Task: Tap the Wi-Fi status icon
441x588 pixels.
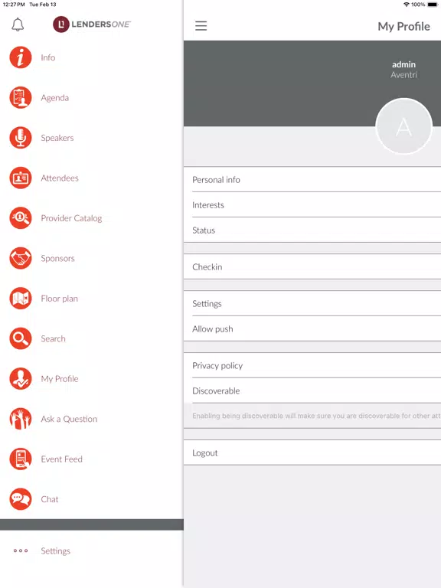Action: click(x=406, y=5)
